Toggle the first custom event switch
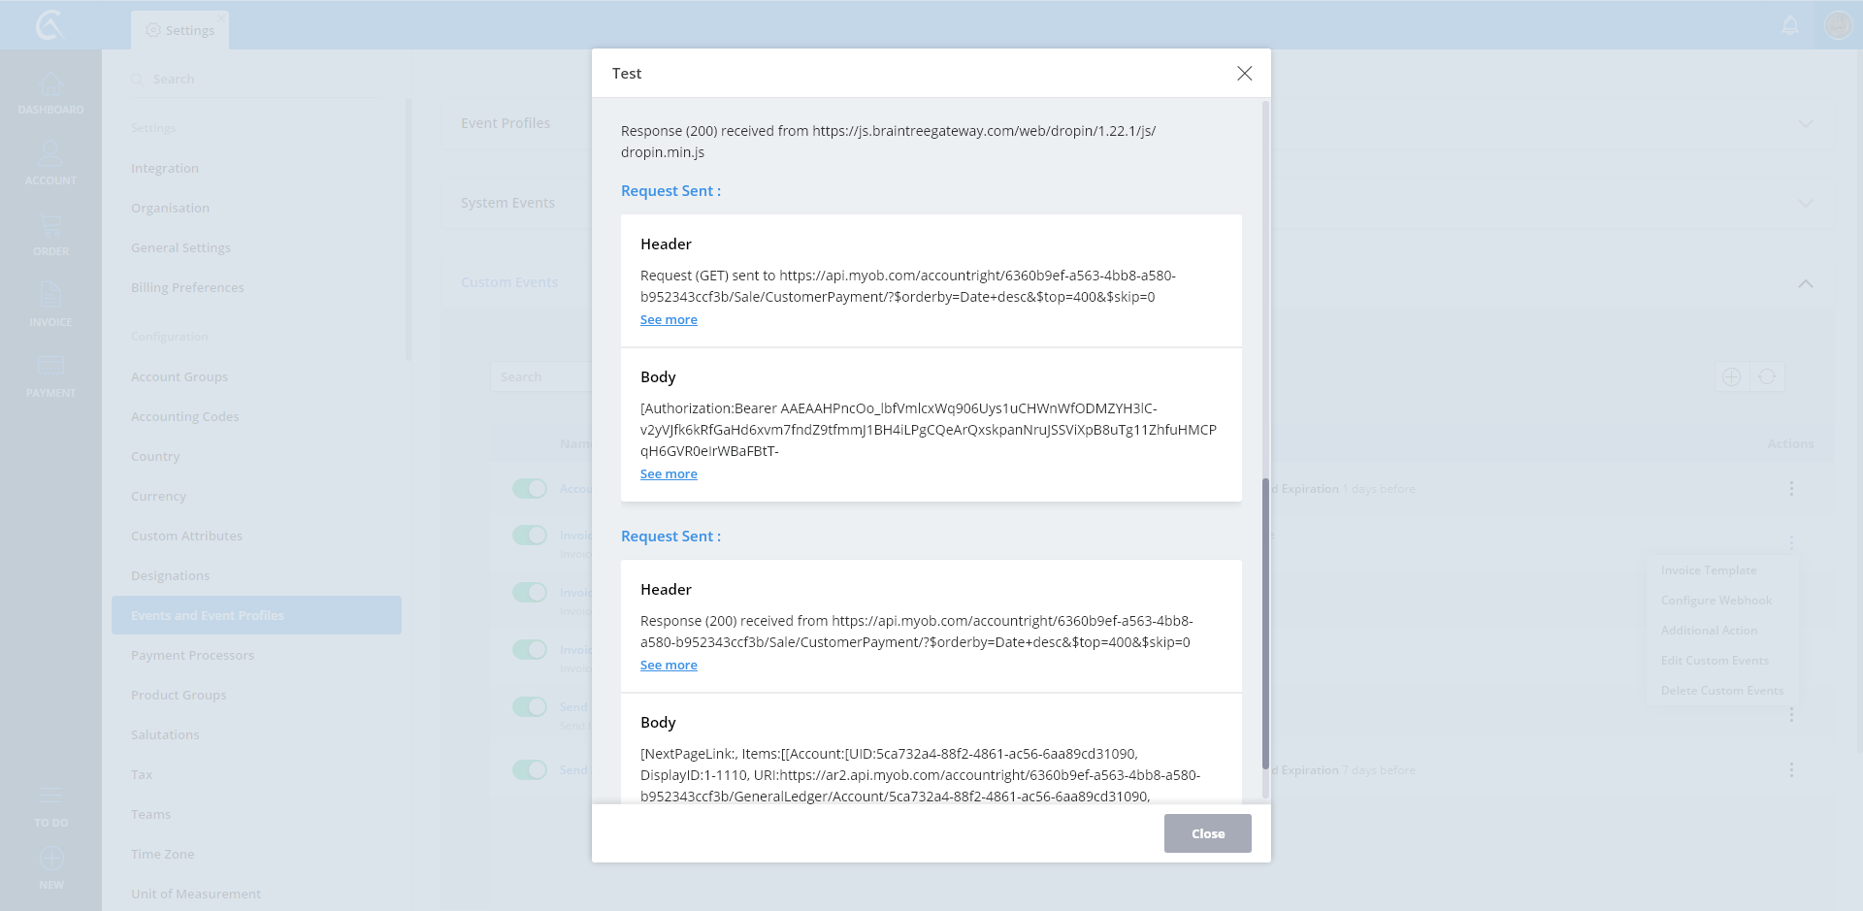 530,489
